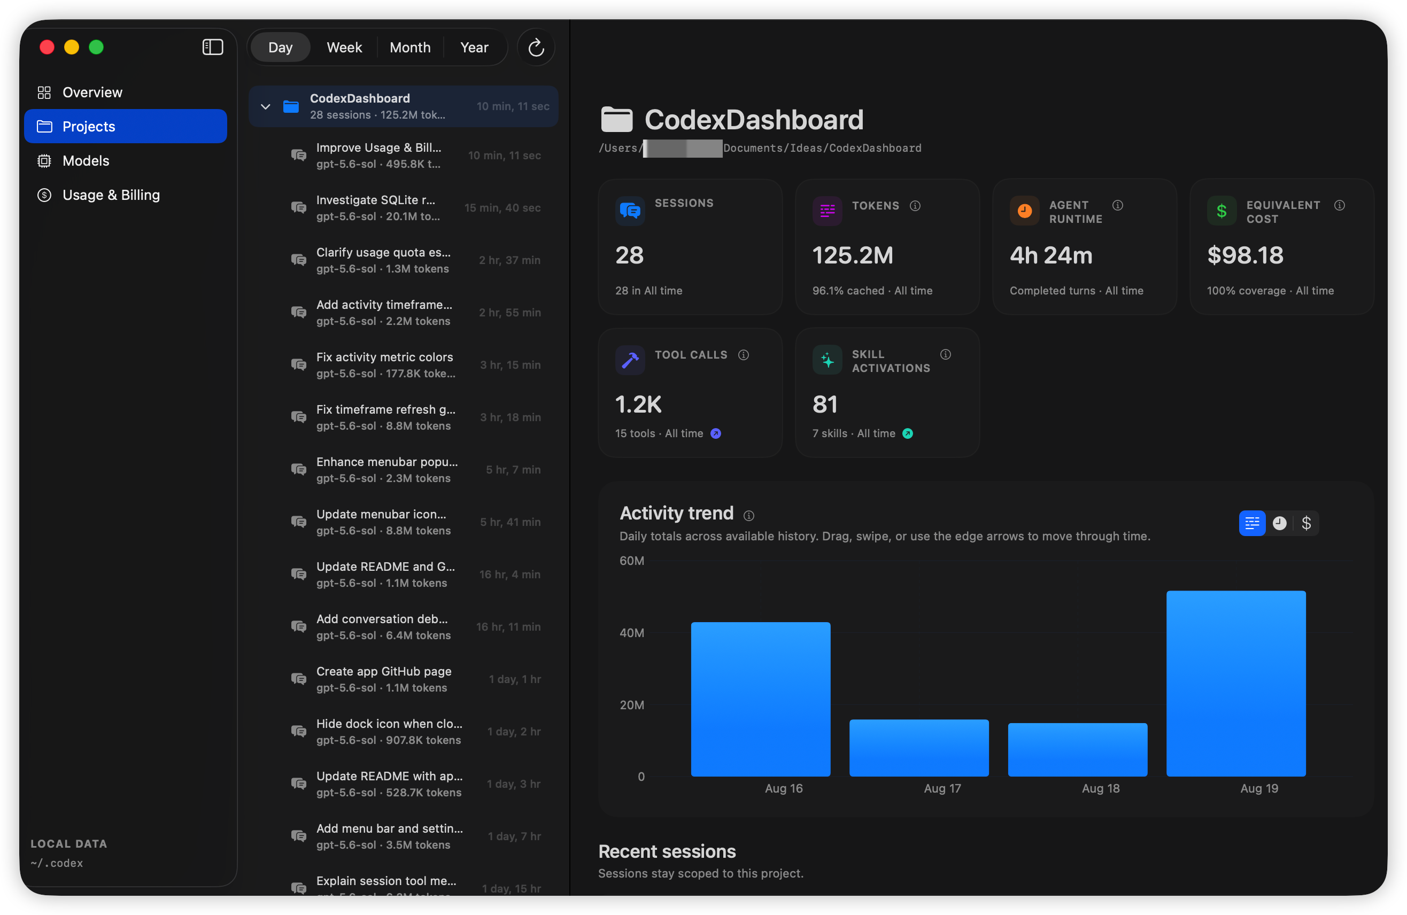Open Usage & Billing page

click(125, 195)
